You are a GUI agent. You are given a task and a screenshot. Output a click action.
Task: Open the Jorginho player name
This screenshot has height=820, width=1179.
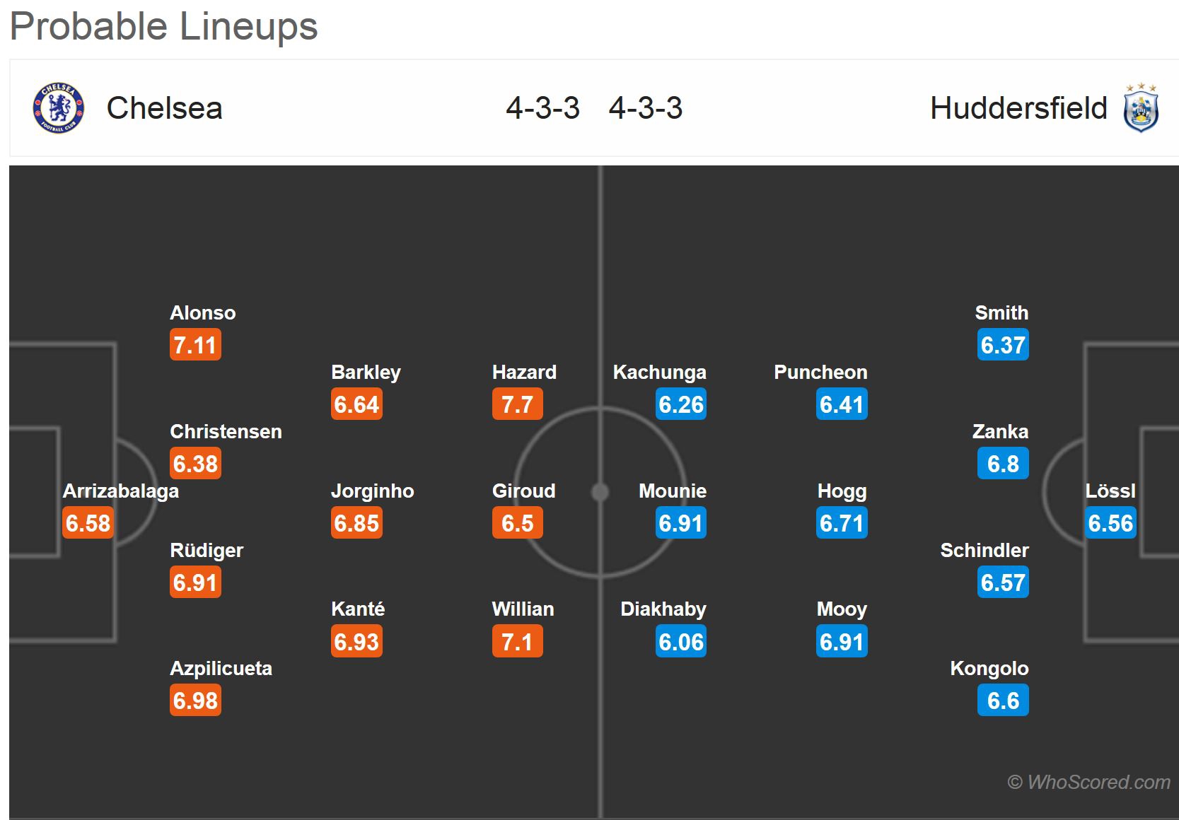[x=372, y=491]
